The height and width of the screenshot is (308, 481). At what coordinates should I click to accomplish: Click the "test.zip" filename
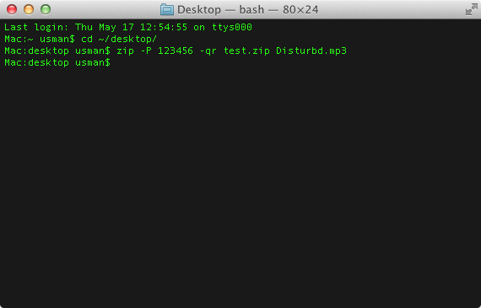(246, 50)
